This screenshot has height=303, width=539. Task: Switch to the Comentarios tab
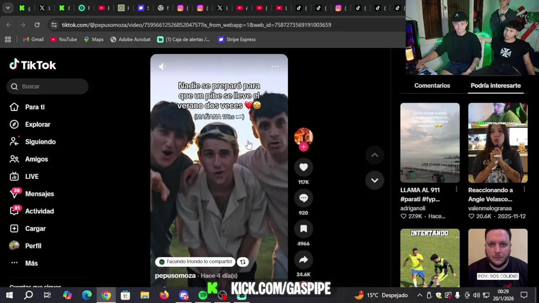[432, 85]
